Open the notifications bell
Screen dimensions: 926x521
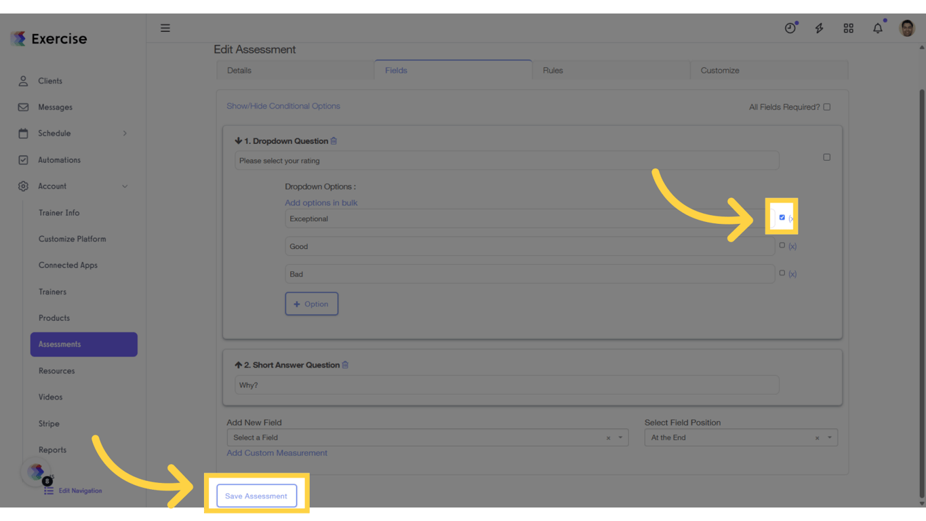point(877,28)
